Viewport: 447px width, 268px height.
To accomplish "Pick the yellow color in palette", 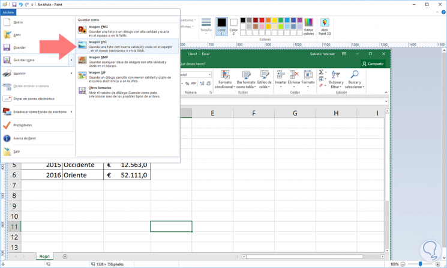I will pos(274,20).
